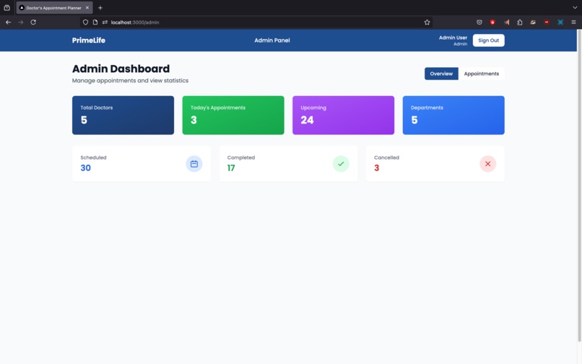582x364 pixels.
Task: Click the browser Back arrow
Action: point(8,22)
